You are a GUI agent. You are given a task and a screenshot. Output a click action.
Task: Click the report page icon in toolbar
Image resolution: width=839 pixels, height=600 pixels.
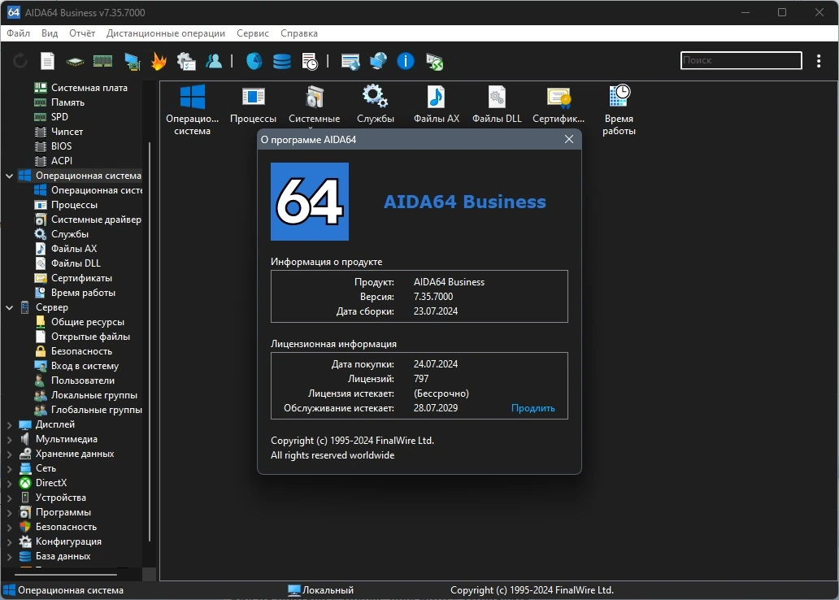pos(48,61)
